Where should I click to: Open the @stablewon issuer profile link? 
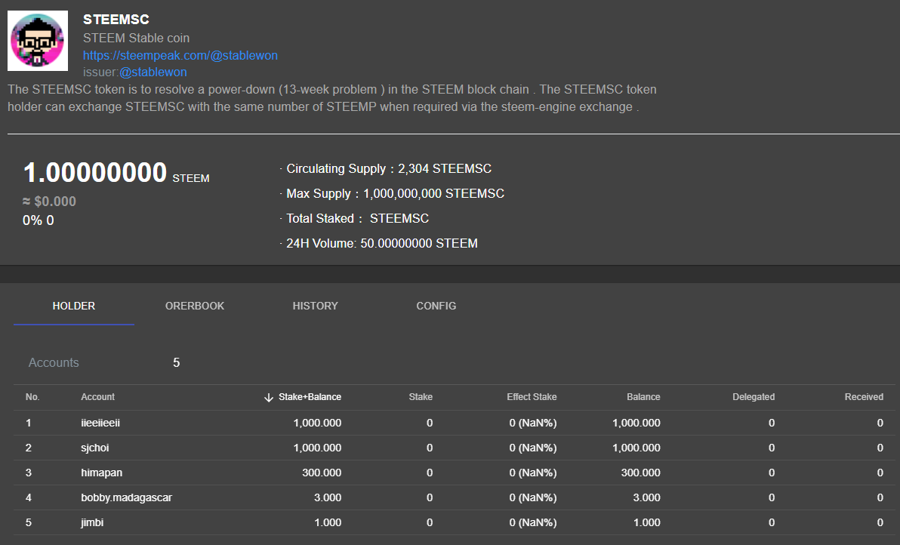coord(153,72)
